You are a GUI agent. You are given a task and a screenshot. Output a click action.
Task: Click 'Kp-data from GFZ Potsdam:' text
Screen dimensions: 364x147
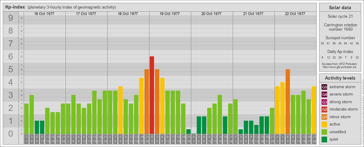(x=339, y=64)
